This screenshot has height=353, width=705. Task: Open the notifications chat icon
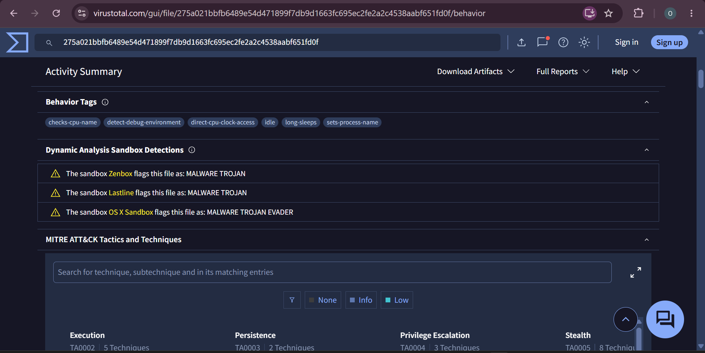pos(542,42)
